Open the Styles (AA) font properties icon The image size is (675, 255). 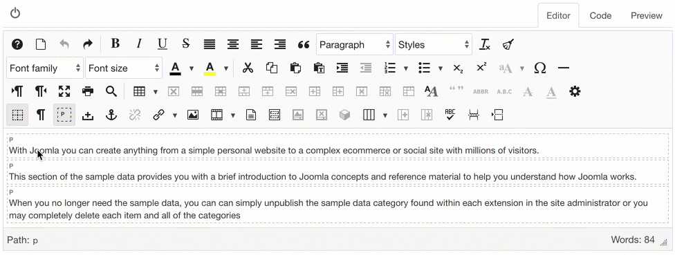point(431,91)
